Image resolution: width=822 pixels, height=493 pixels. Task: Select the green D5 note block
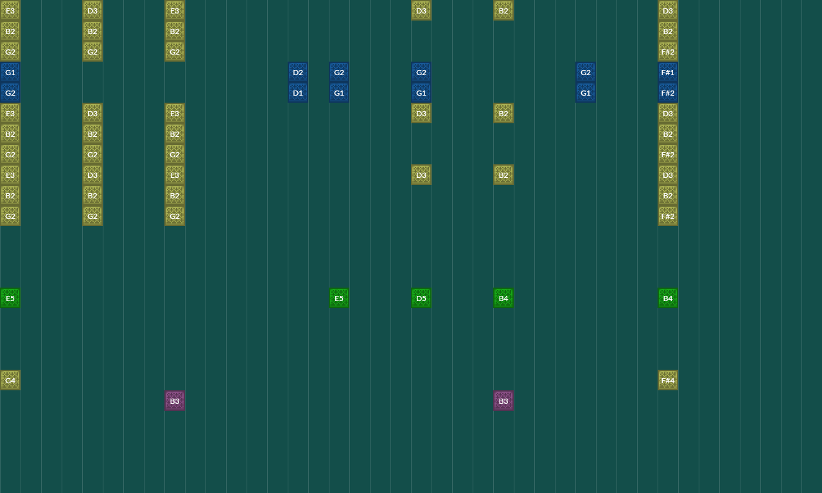tap(421, 298)
